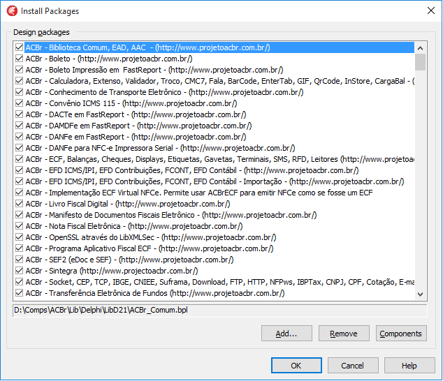Image resolution: width=443 pixels, height=381 pixels.
Task: Toggle ACBr - DACTe em FastReport checkbox
Action: [x=19, y=114]
